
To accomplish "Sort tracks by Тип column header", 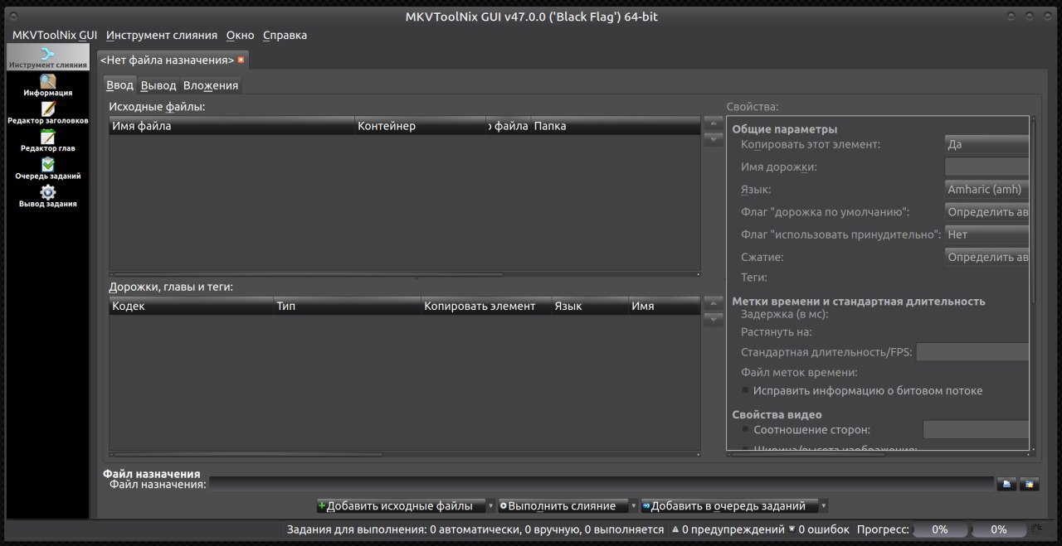I will (347, 306).
